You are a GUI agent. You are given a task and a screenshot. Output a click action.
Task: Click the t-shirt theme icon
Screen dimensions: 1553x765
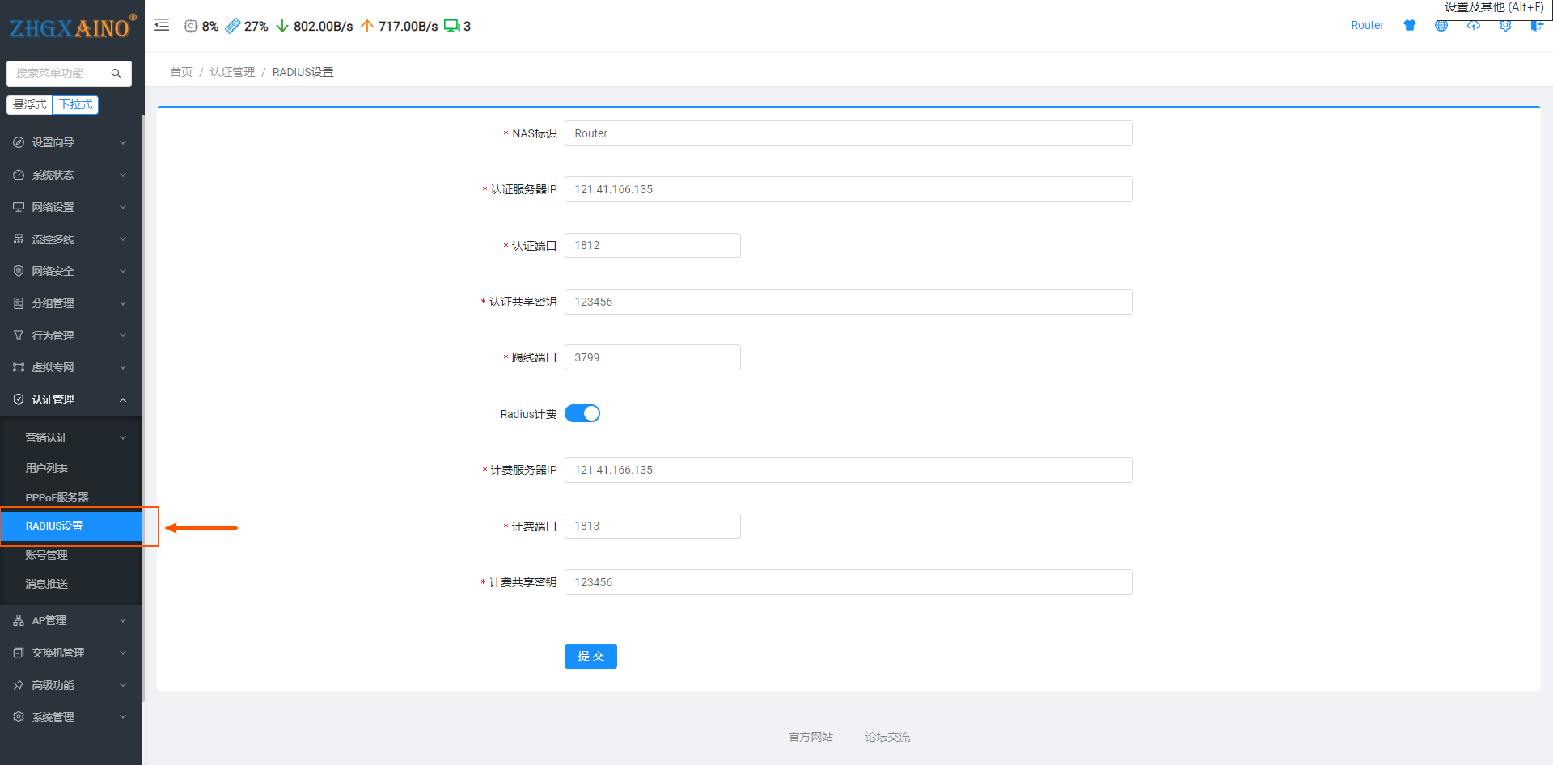click(x=1410, y=25)
